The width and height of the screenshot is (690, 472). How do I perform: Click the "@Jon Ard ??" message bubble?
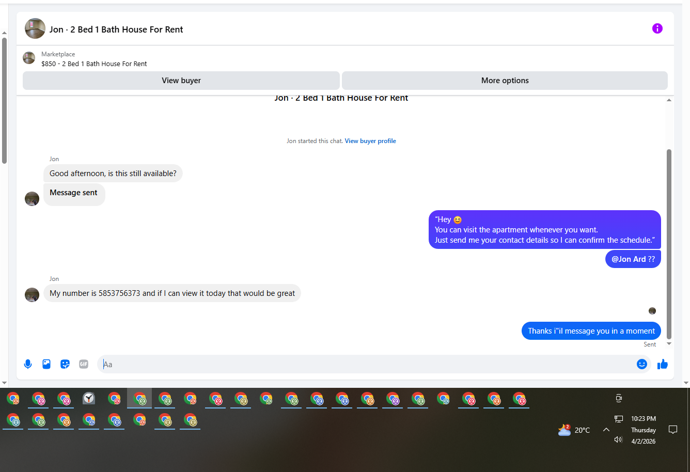[633, 259]
